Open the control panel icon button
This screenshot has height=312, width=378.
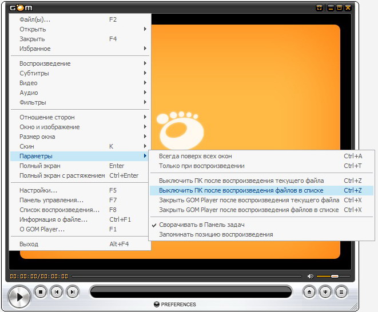point(325,292)
